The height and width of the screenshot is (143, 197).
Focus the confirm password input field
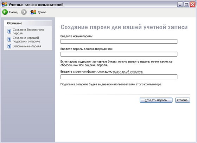pos(119,54)
